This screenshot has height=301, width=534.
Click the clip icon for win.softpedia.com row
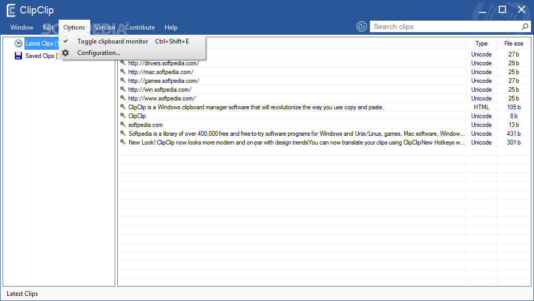point(123,89)
